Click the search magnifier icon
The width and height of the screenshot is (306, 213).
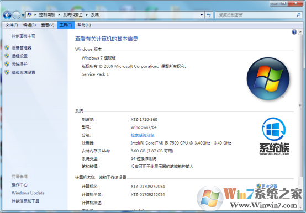coord(298,15)
